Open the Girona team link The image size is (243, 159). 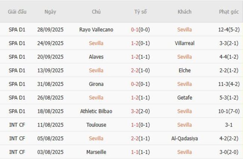(x=96, y=84)
